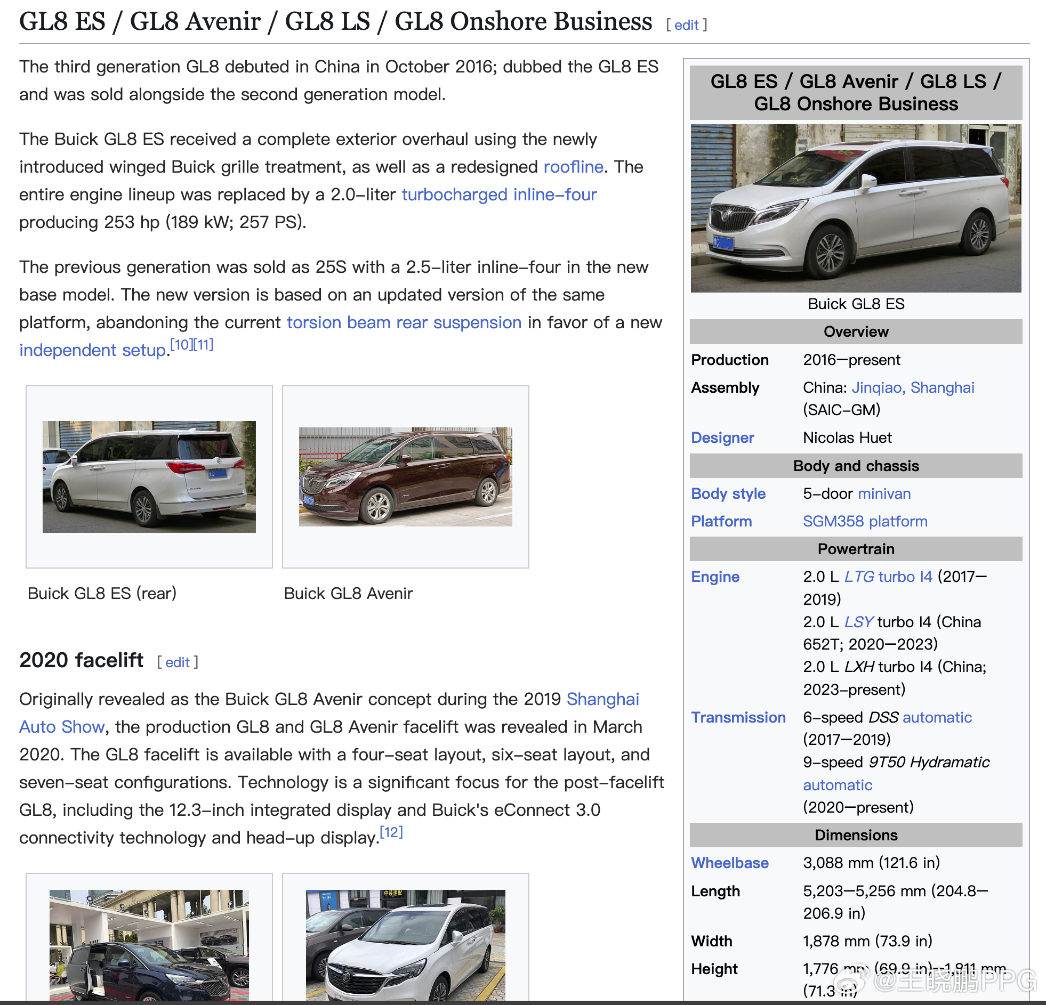The height and width of the screenshot is (1005, 1046).
Task: Click the Designer infobox label link
Action: point(722,438)
